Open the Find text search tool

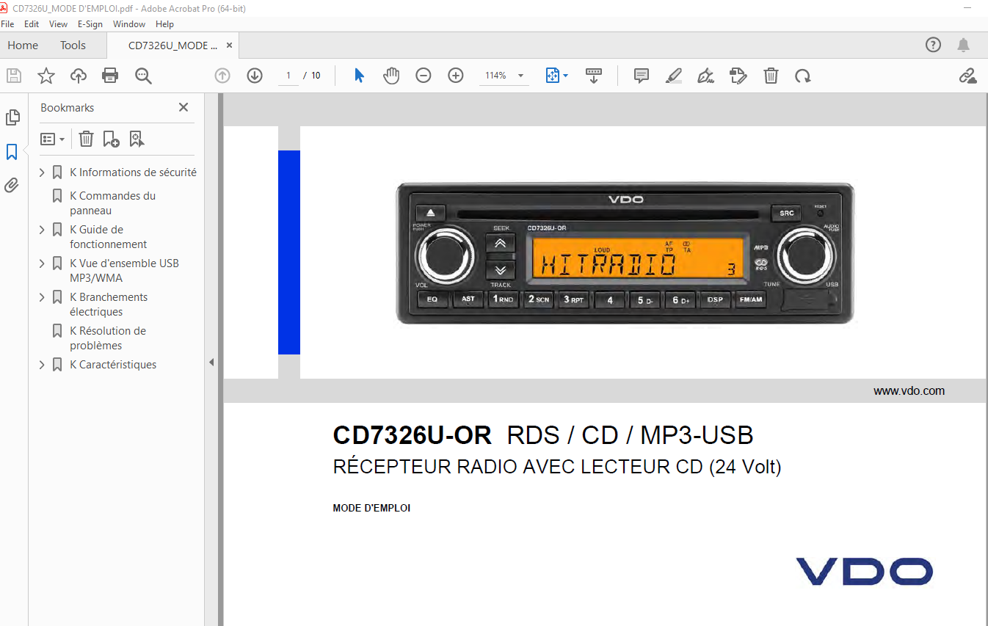tap(143, 76)
